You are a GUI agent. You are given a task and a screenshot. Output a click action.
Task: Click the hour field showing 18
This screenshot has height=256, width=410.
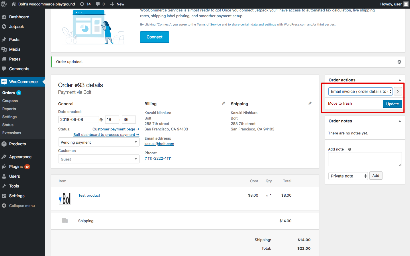[112, 120]
